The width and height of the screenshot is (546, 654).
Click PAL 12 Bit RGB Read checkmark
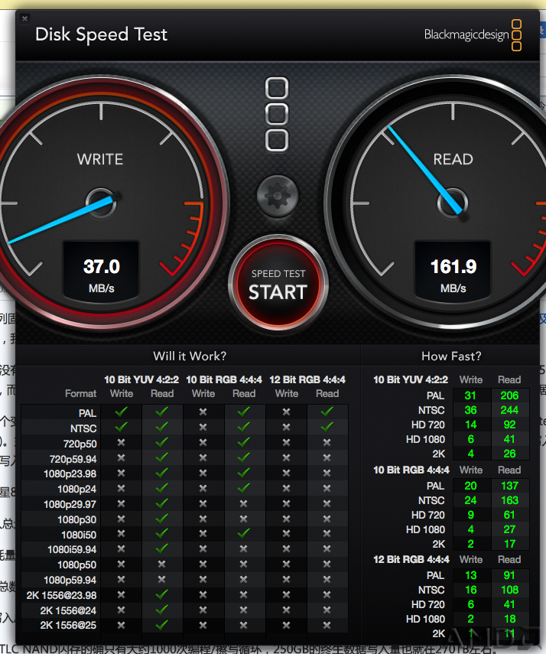(327, 412)
